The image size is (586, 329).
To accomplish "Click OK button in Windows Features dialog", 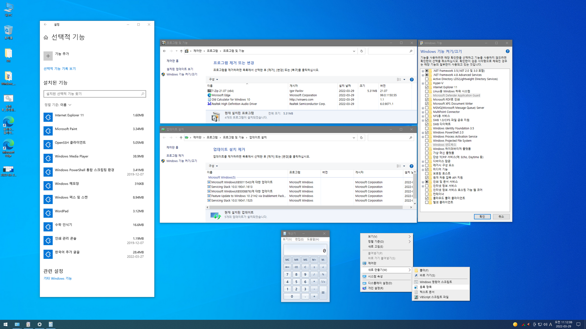I will (x=482, y=217).
